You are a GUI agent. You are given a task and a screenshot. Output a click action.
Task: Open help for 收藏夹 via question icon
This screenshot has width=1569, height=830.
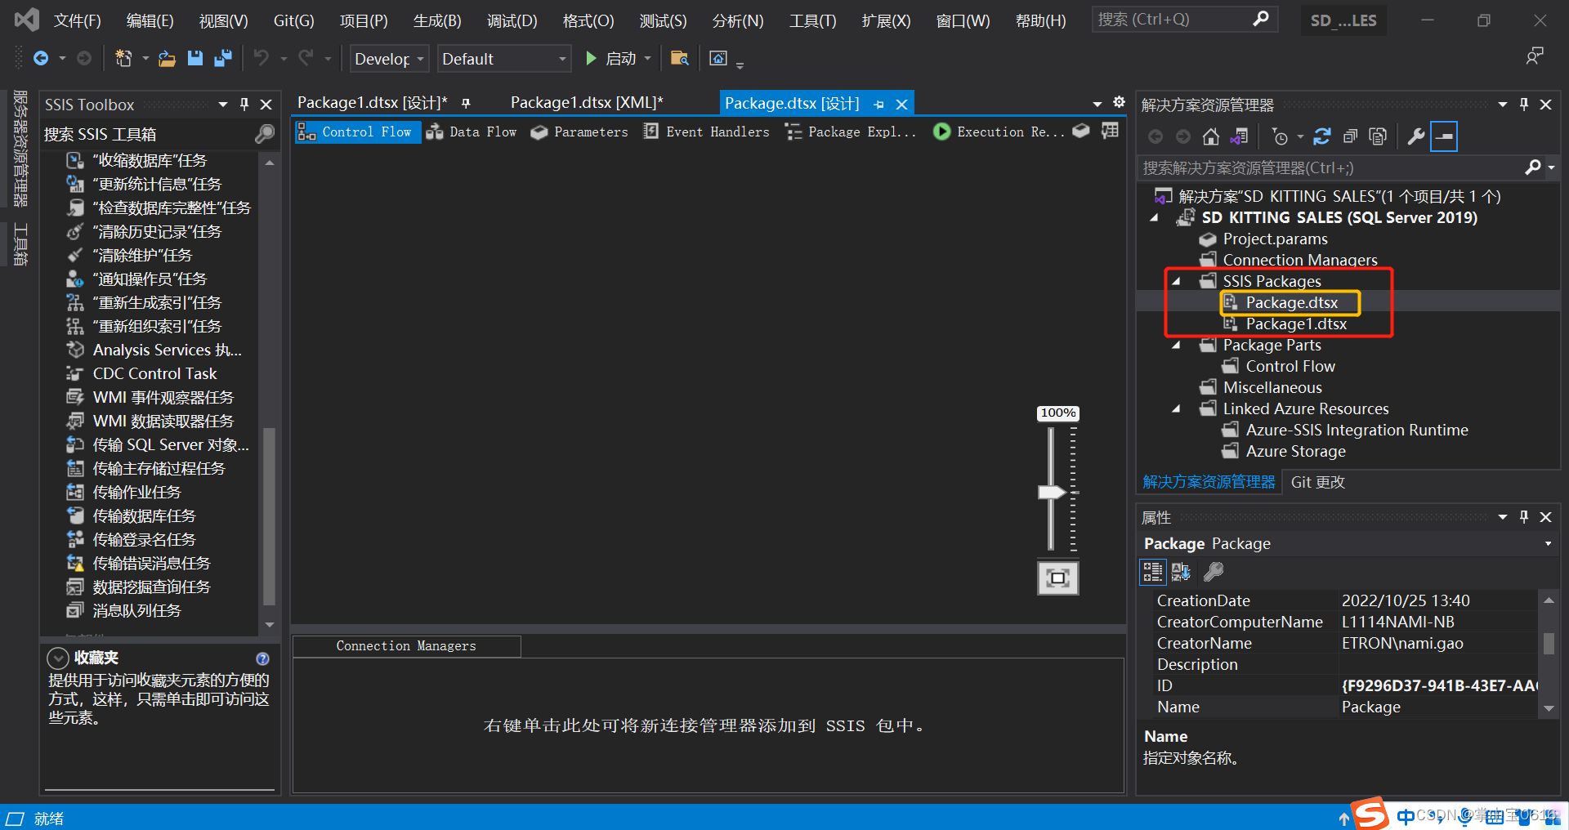pos(262,658)
